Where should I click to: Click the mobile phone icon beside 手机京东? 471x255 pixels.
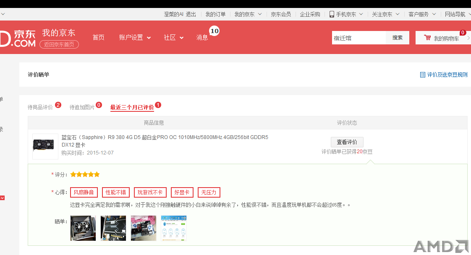[x=332, y=14]
